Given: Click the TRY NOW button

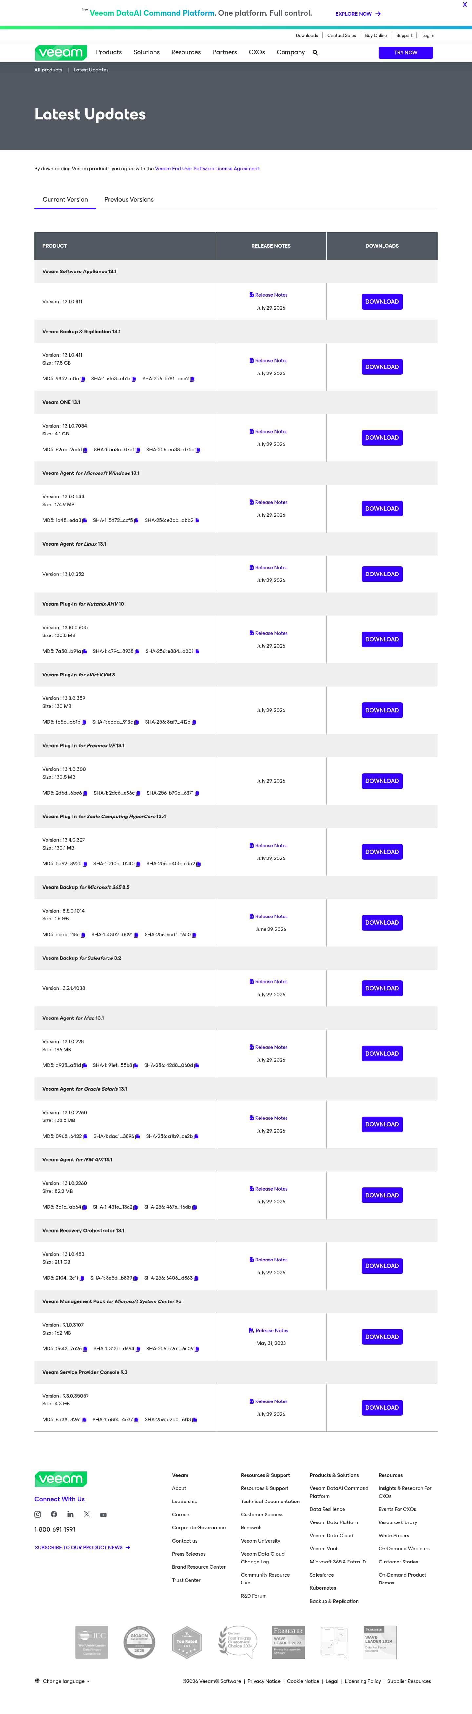Looking at the screenshot, I should [405, 52].
